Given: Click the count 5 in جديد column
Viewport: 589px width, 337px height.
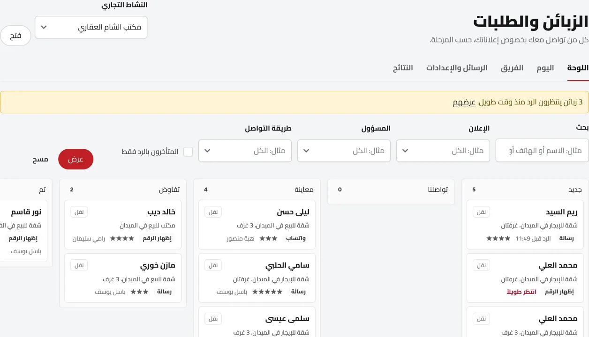Looking at the screenshot, I should [x=474, y=190].
